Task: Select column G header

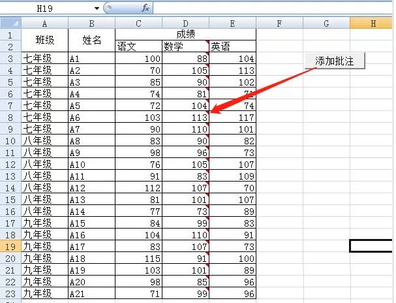Action: pos(326,24)
